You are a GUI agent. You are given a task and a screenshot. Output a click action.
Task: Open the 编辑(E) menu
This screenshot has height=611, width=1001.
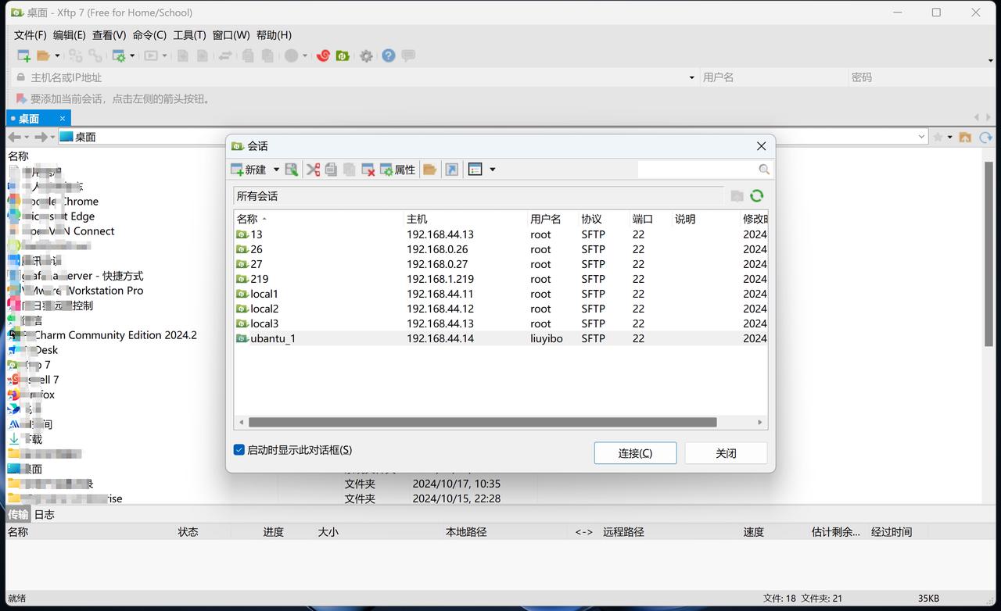click(x=70, y=35)
